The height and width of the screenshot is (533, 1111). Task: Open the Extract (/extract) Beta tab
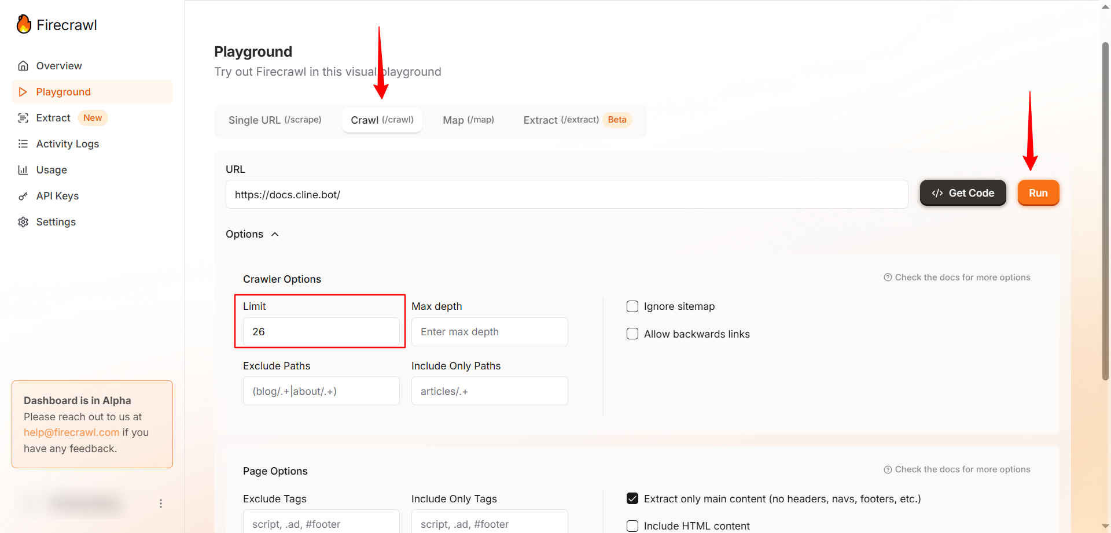(x=577, y=120)
